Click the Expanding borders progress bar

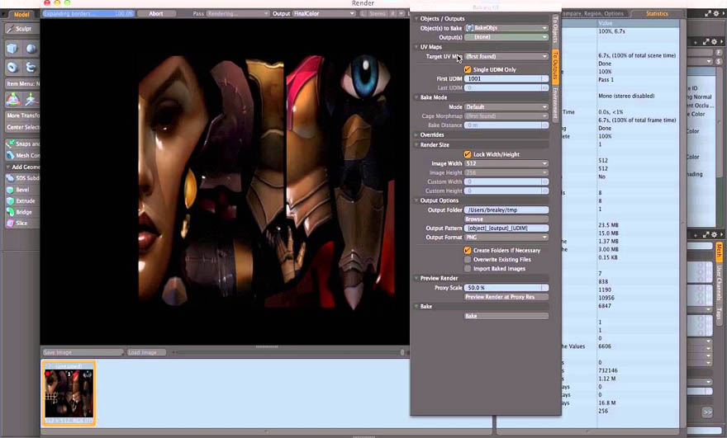tap(88, 13)
